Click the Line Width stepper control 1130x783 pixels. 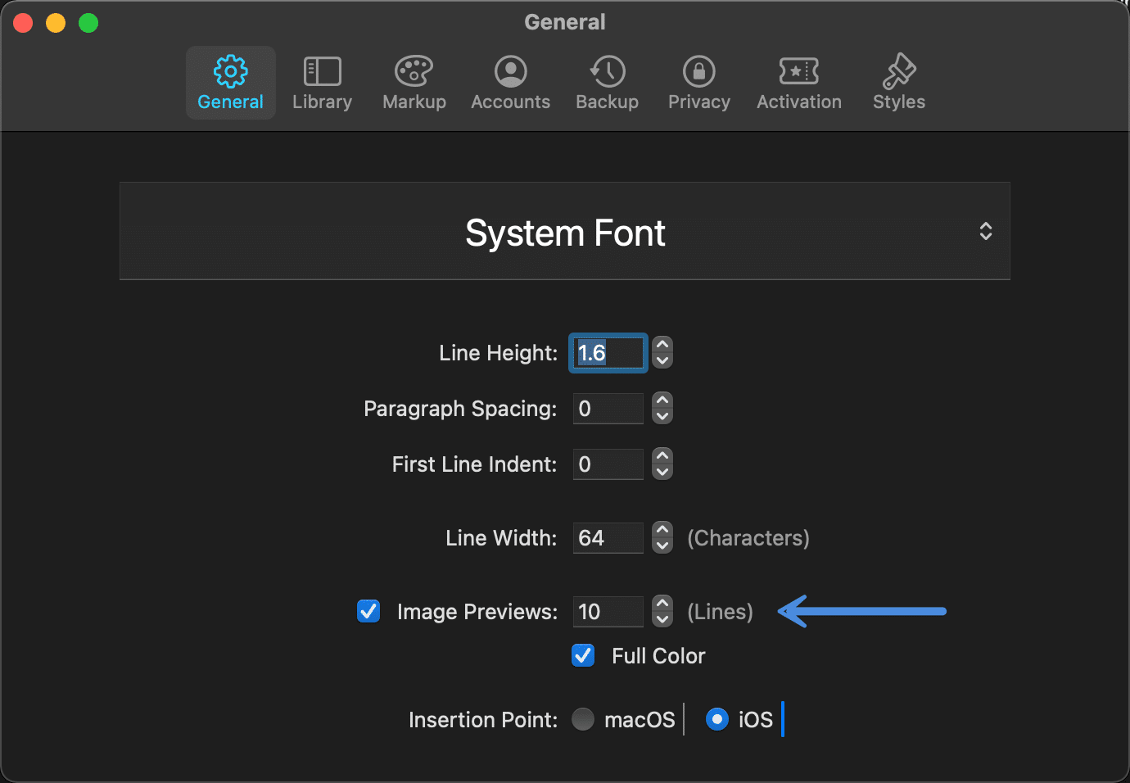(662, 538)
